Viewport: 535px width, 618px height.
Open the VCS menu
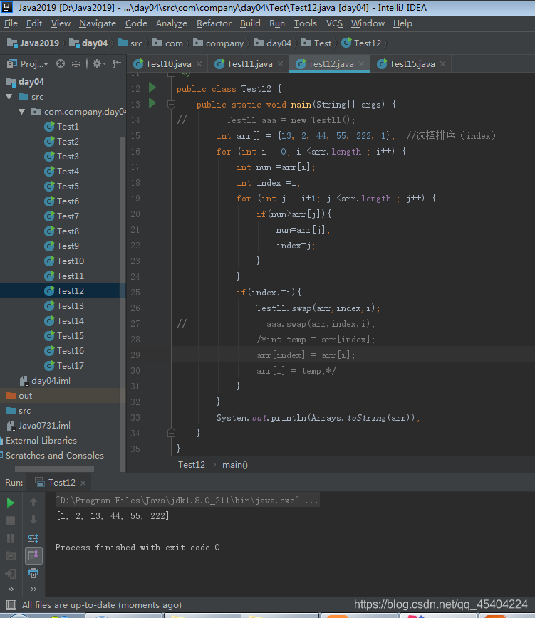pyautogui.click(x=334, y=23)
